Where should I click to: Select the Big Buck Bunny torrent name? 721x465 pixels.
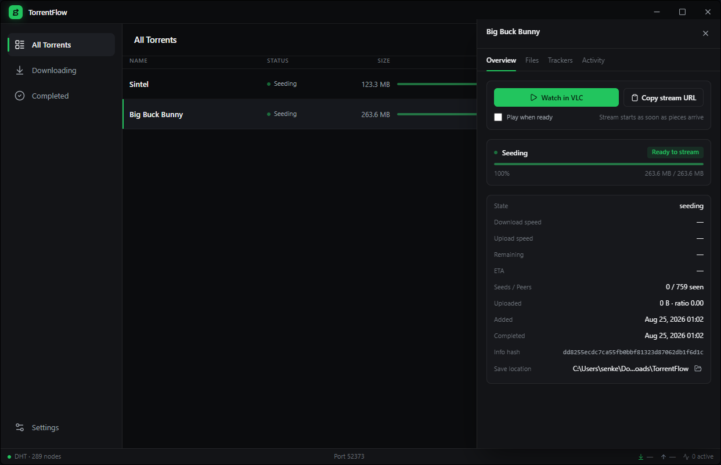tap(156, 114)
